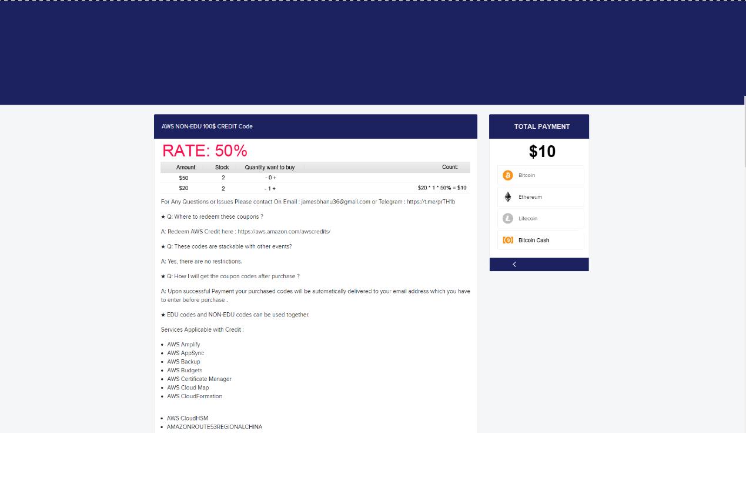746x494 pixels.
Task: Select the Bitcoin Cash icon
Action: 508,240
